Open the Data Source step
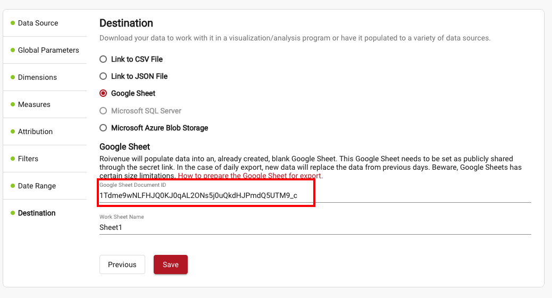552x298 pixels. pos(38,23)
